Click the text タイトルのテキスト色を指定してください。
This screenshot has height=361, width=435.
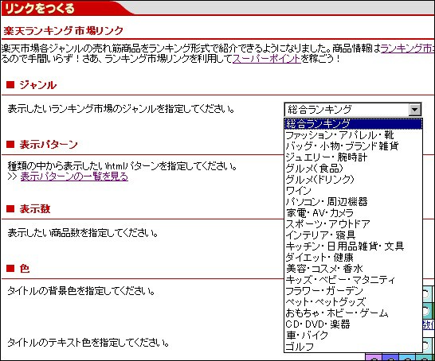[x=88, y=343]
